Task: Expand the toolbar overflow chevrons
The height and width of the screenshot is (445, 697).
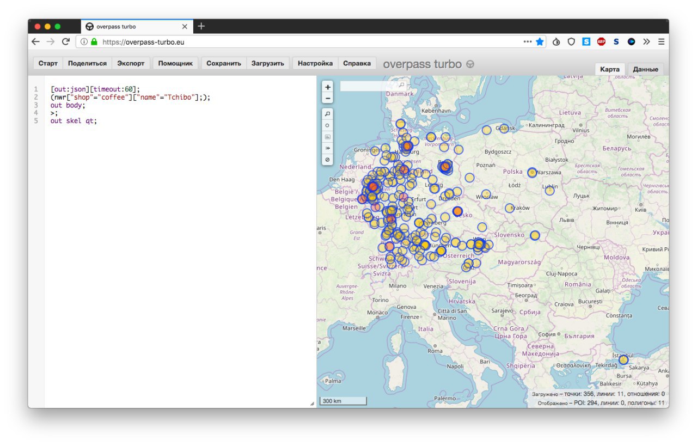Action: [x=646, y=41]
